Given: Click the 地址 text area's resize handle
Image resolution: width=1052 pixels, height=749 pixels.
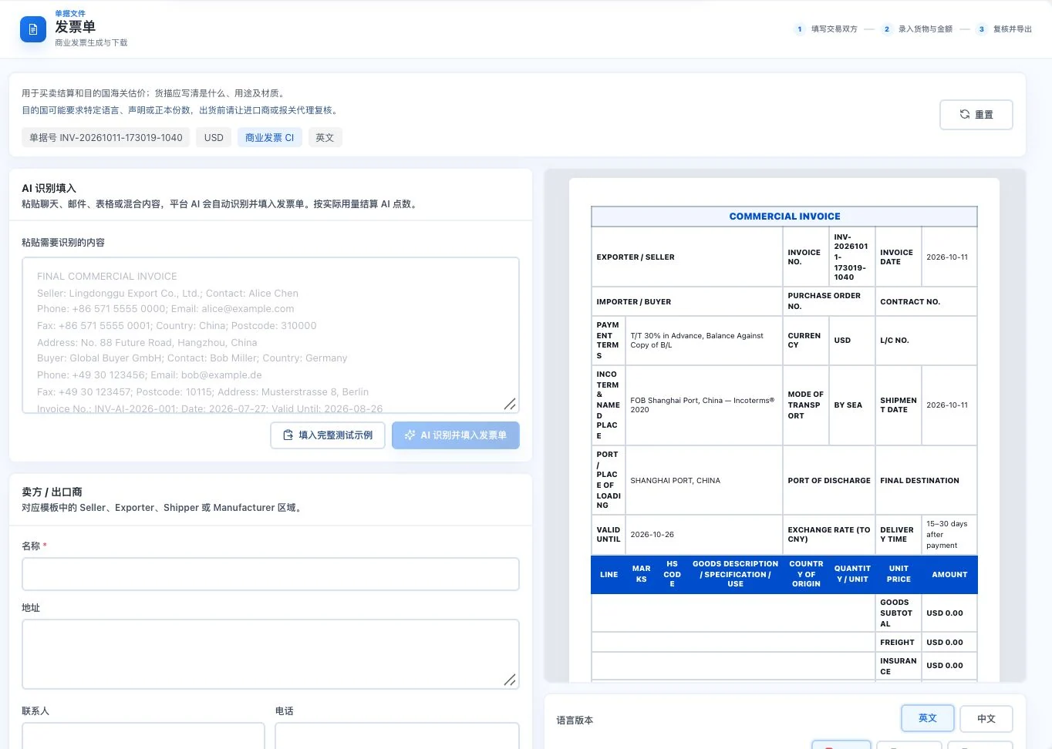Looking at the screenshot, I should pyautogui.click(x=510, y=680).
